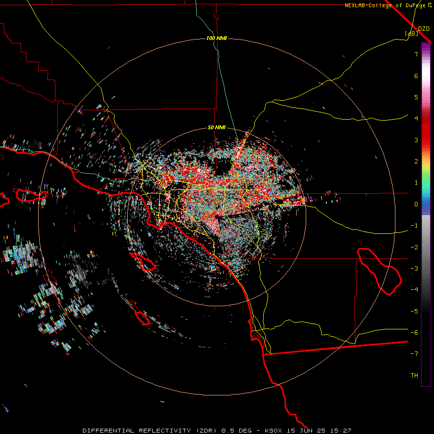Click the 7 value on the color scale

point(416,54)
